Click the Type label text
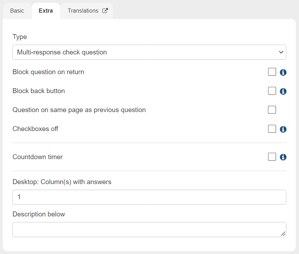The image size is (299, 254). [x=20, y=37]
